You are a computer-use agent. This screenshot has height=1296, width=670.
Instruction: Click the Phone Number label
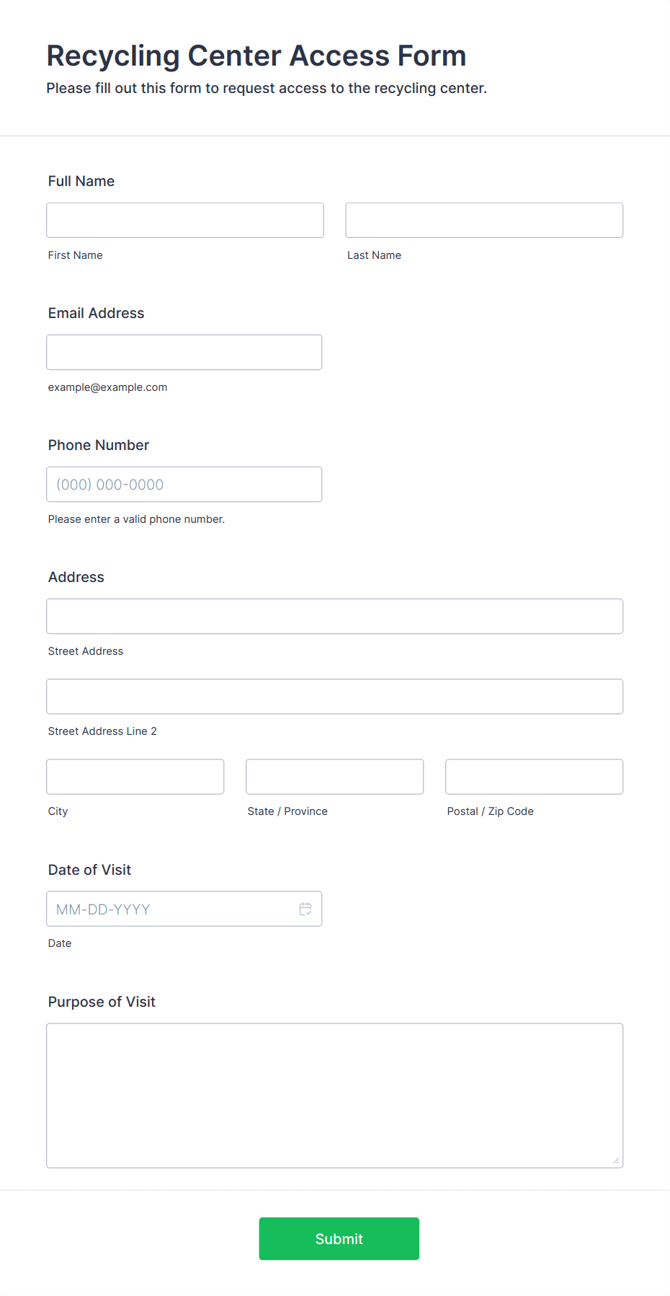[x=99, y=445]
